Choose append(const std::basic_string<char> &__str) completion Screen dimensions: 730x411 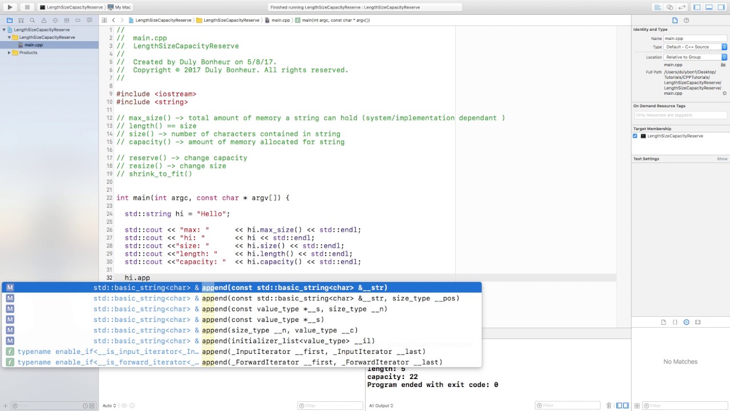pyautogui.click(x=242, y=288)
